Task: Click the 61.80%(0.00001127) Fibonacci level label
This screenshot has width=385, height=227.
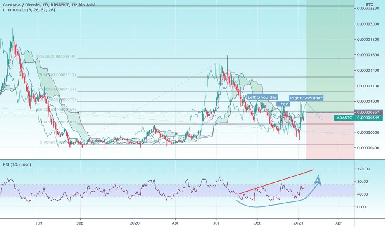Action: pos(57,89)
